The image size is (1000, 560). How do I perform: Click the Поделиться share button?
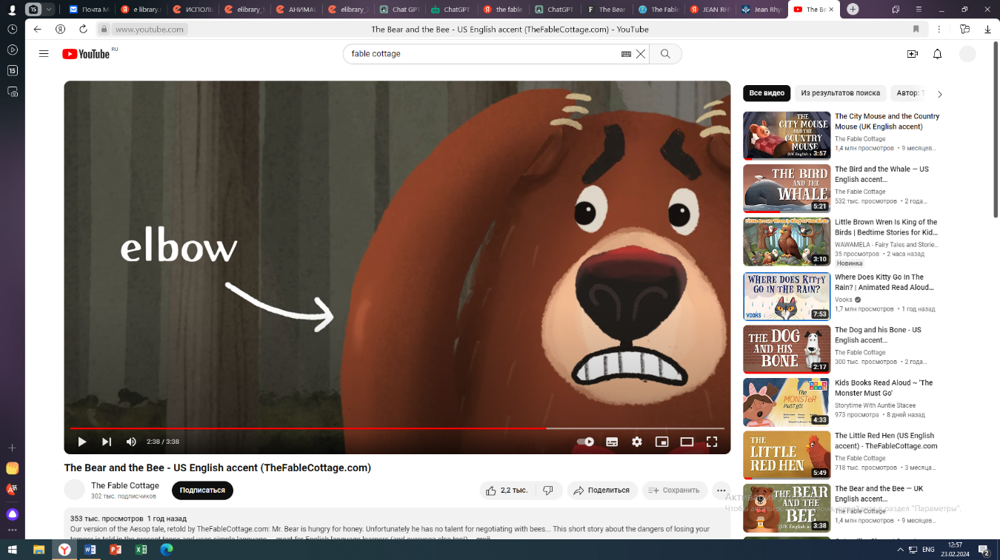[601, 490]
